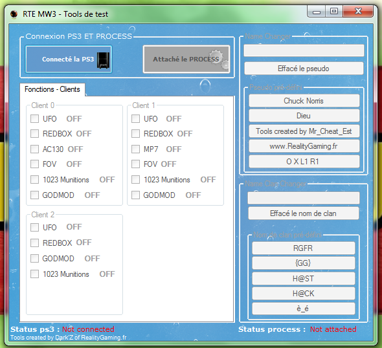382x348 pixels.
Task: Select the Fonctions - Clients tab
Action: [x=52, y=89]
